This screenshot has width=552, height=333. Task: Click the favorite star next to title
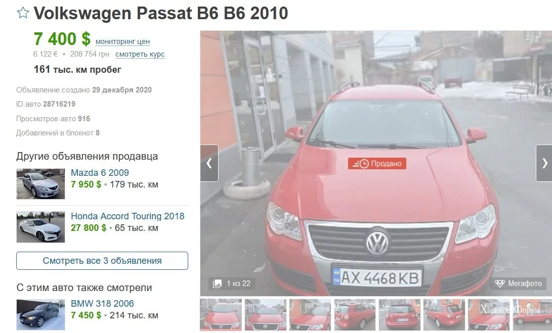click(23, 13)
